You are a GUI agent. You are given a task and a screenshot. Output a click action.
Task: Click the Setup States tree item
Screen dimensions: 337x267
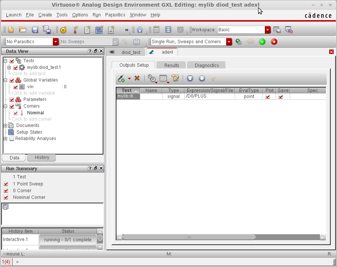[29, 132]
